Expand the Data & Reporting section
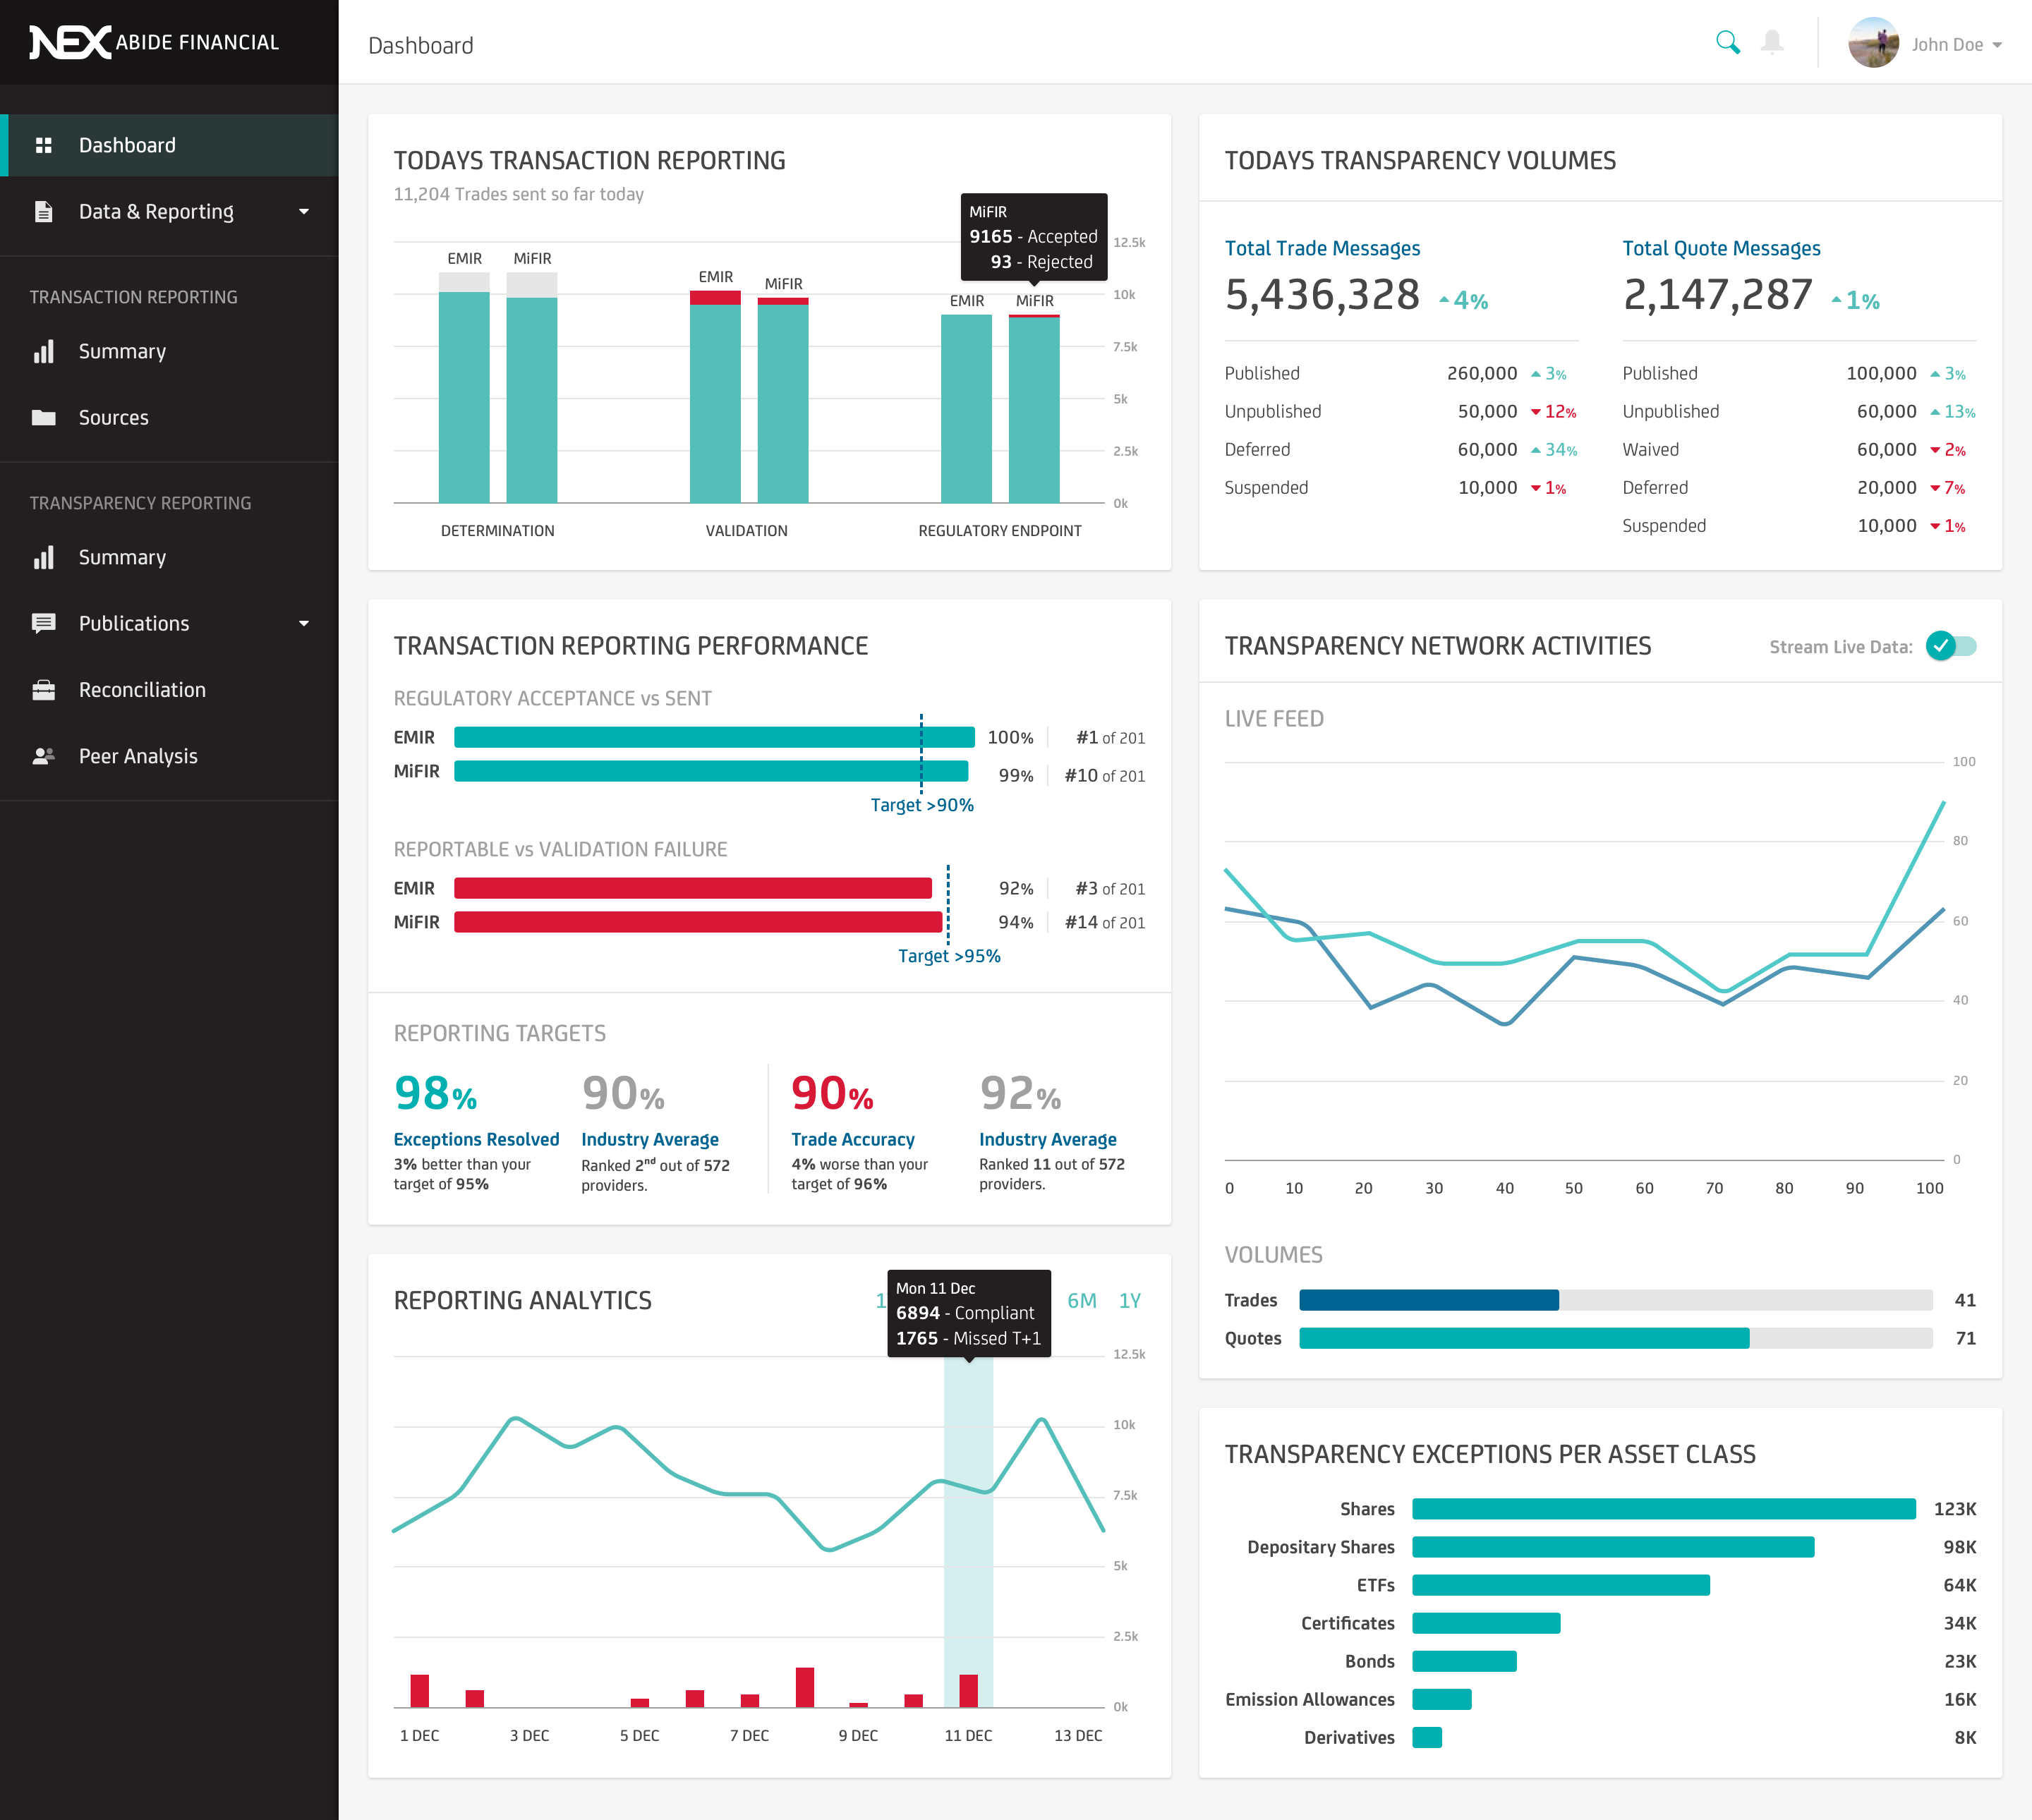Viewport: 2032px width, 1820px height. (x=303, y=211)
